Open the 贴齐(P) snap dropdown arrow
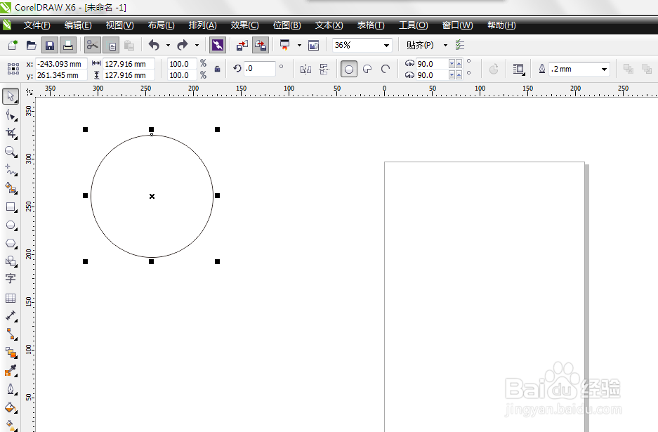Image resolution: width=658 pixels, height=432 pixels. pos(445,45)
